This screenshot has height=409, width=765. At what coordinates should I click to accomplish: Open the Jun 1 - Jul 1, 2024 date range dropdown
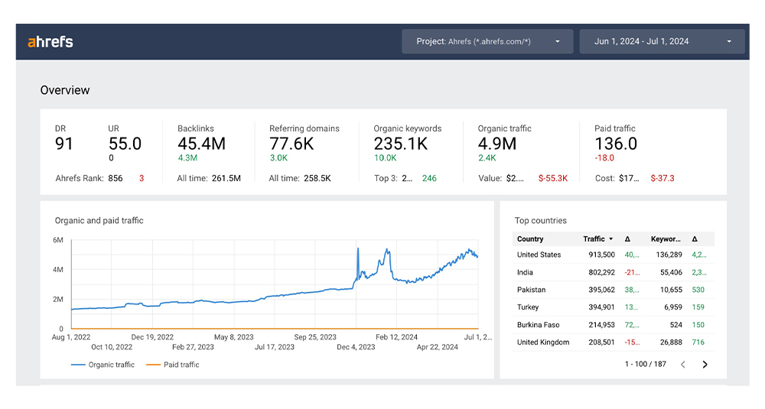pos(662,41)
